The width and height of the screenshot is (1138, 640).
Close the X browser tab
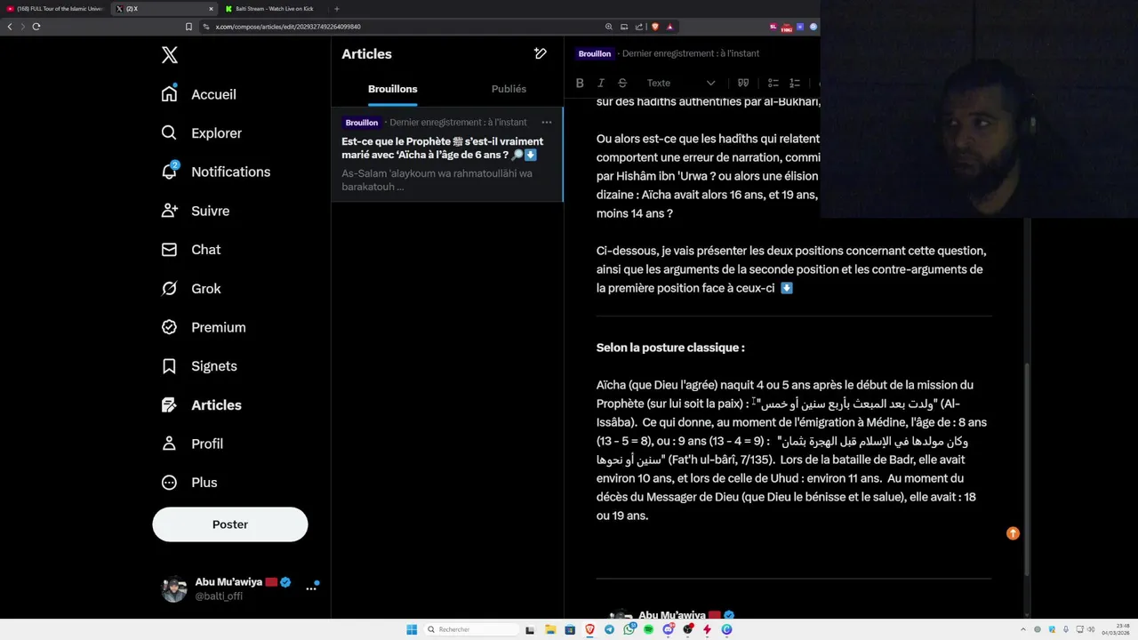[211, 9]
